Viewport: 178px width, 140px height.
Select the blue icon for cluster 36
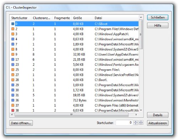pos(13,100)
